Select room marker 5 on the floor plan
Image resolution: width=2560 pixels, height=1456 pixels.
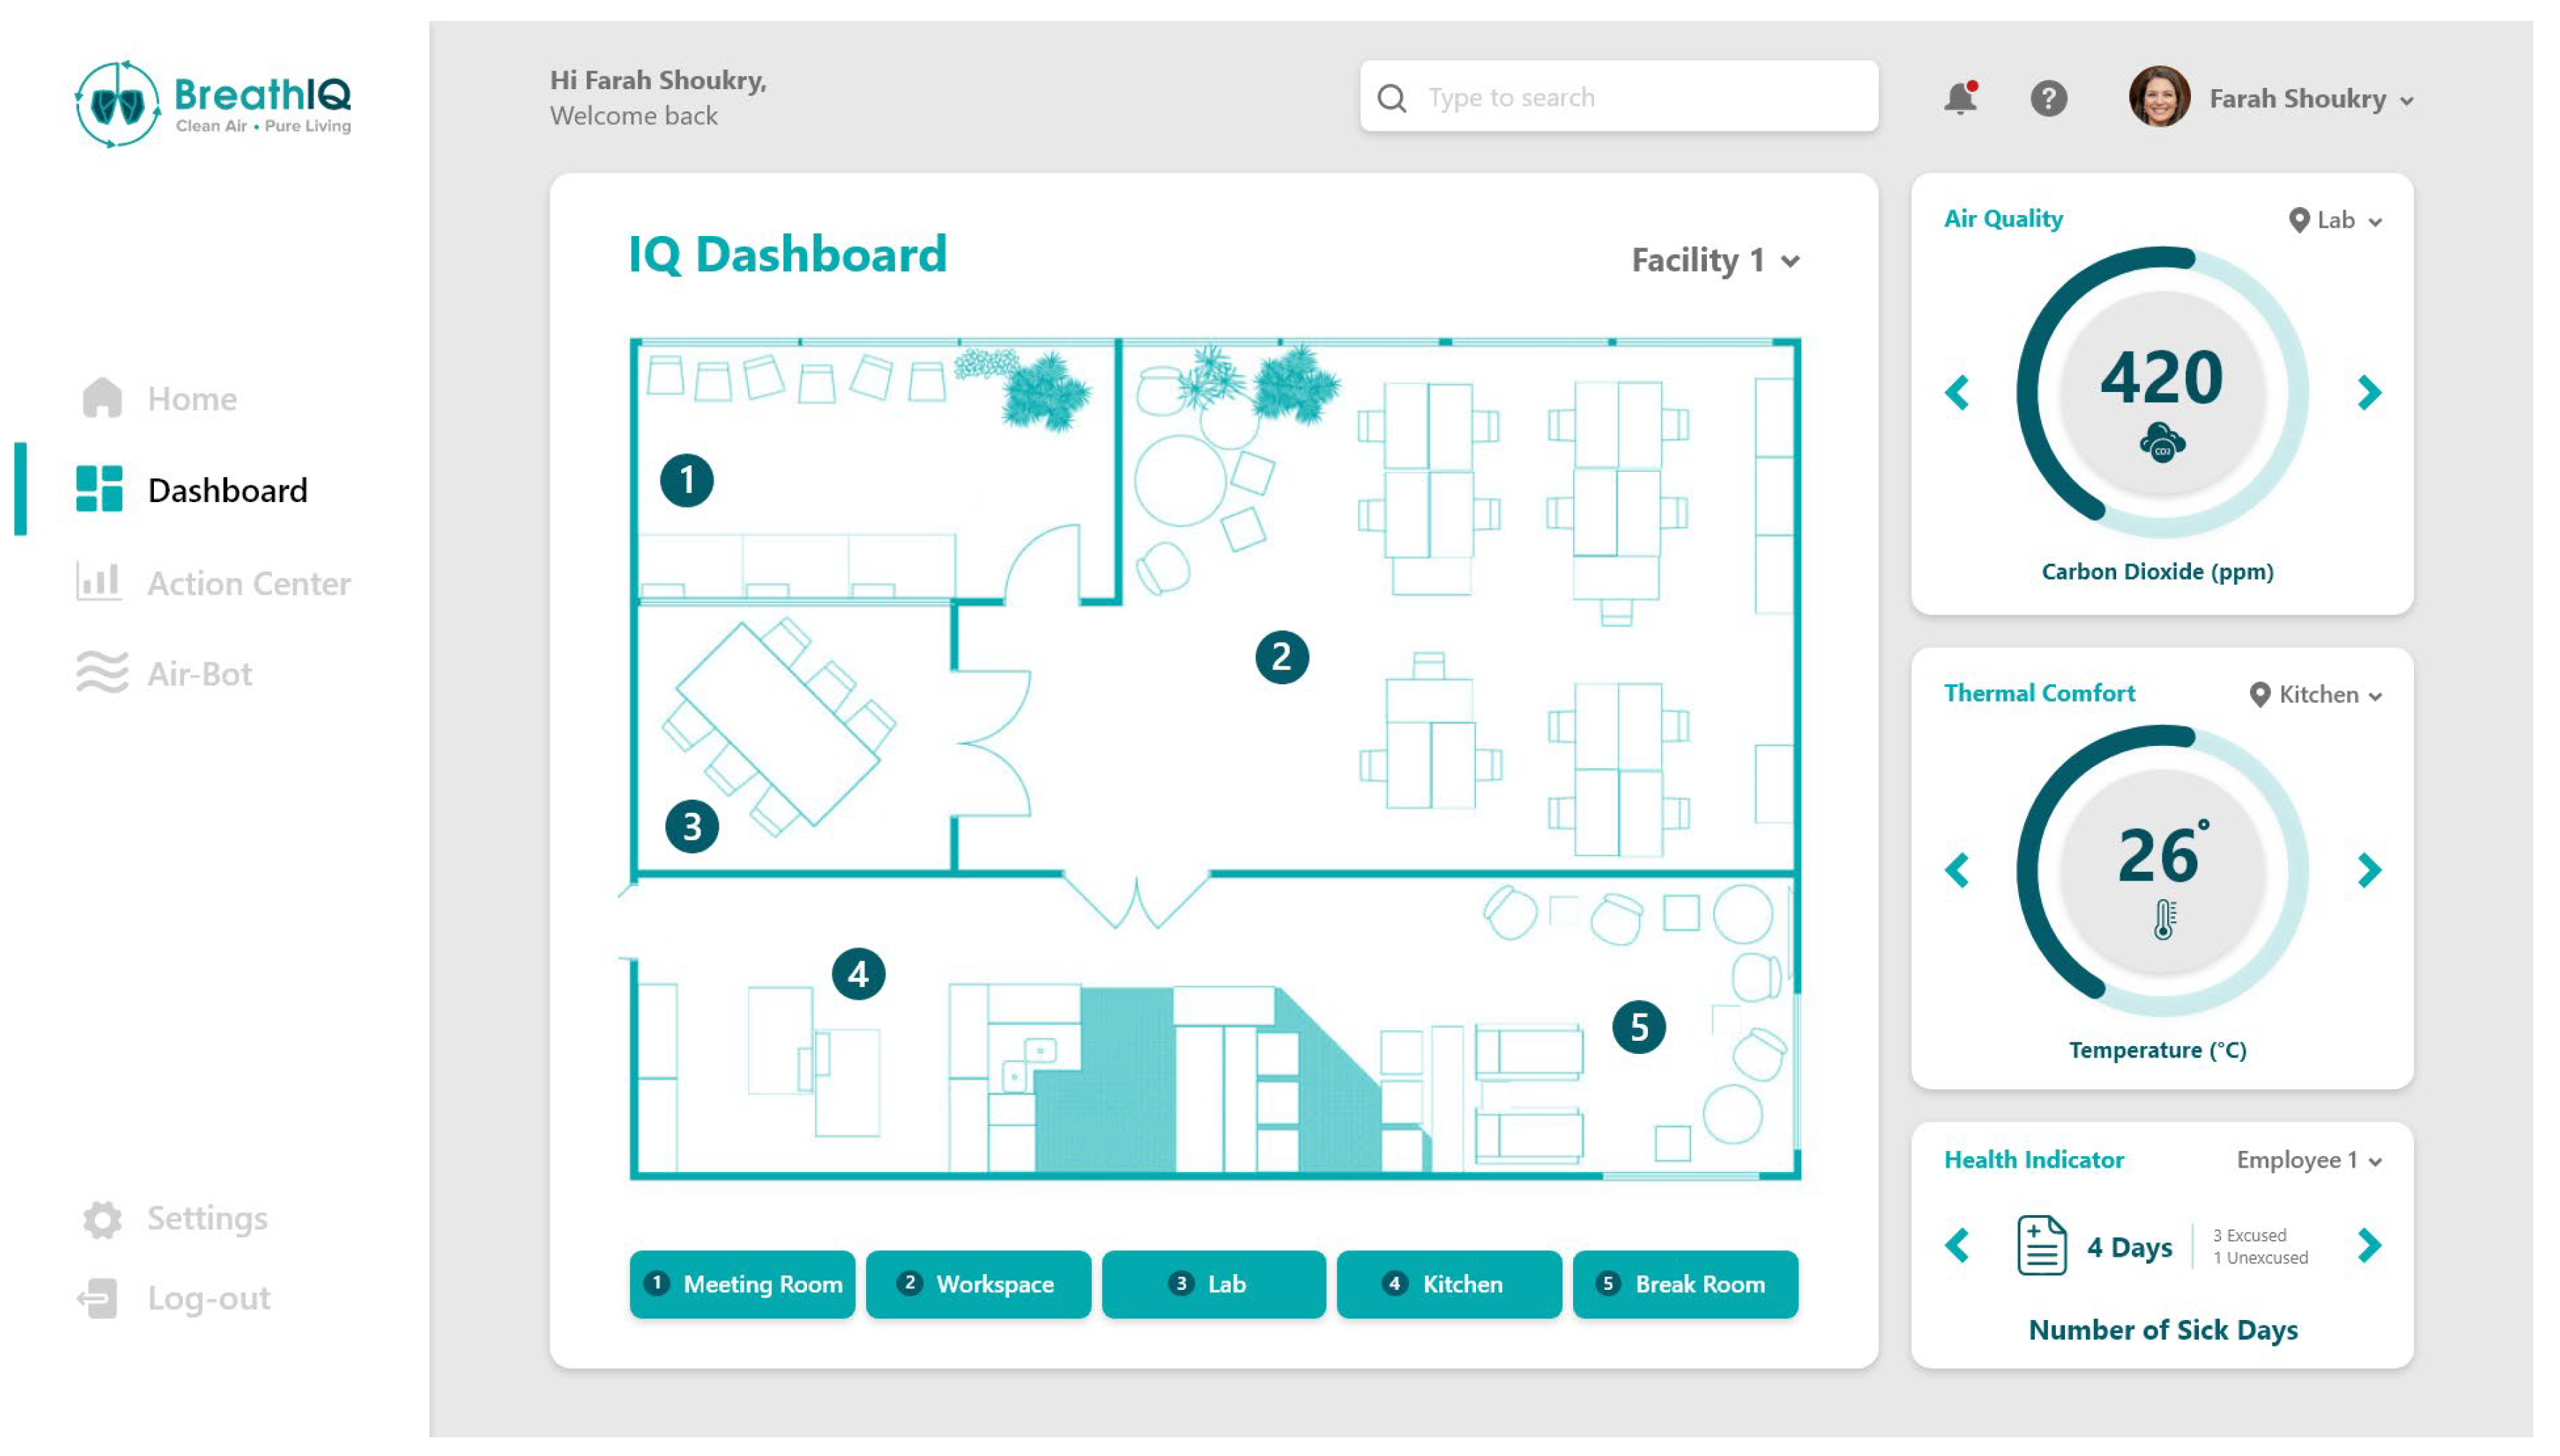coord(1639,1026)
